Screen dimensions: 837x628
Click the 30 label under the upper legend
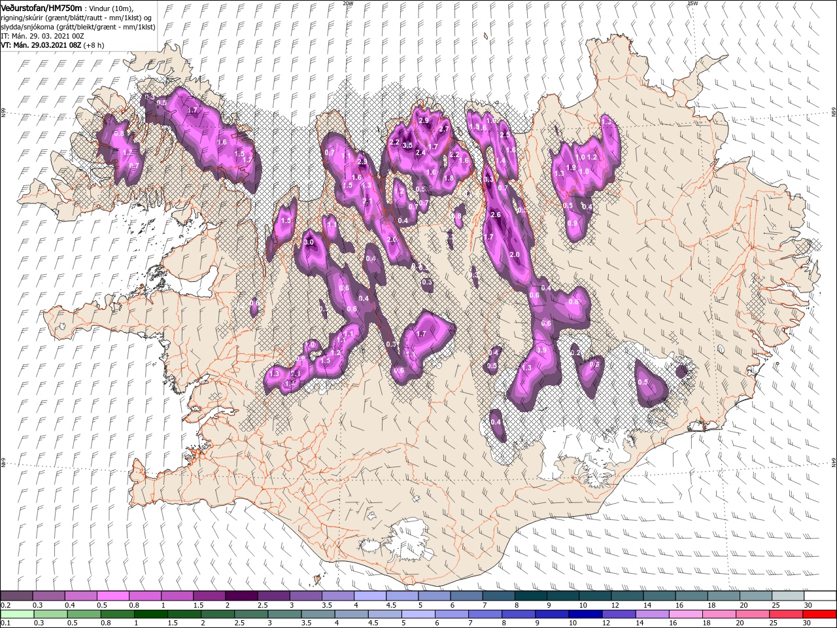807,605
